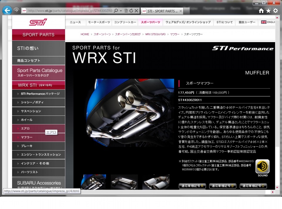Viewport: 282px width, 209px height.
Task: Click the page scrollbar down arrow
Action: point(276,187)
